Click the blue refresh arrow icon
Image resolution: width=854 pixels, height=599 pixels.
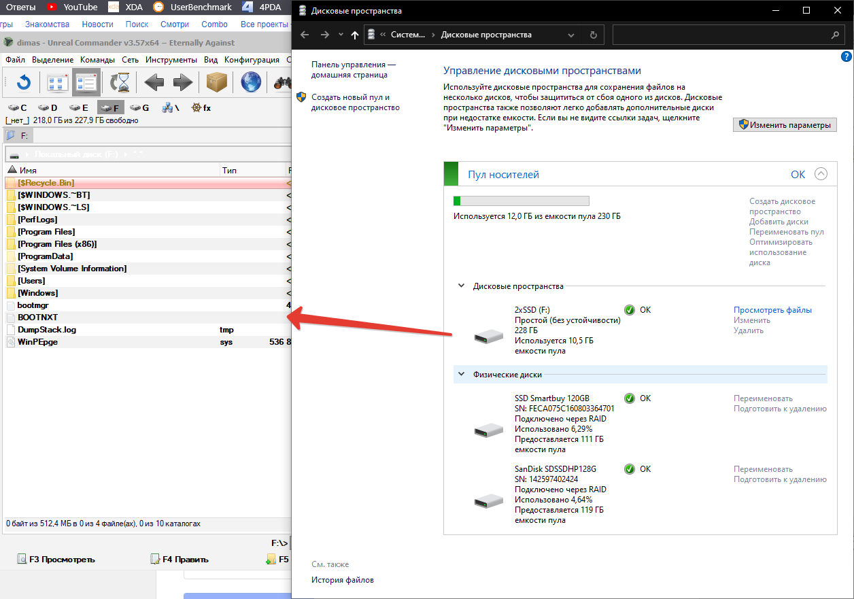point(24,83)
